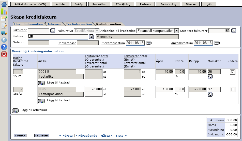242x141 pixels.
Task: Click Àpris field with 100.00
Action: (x=165, y=89)
